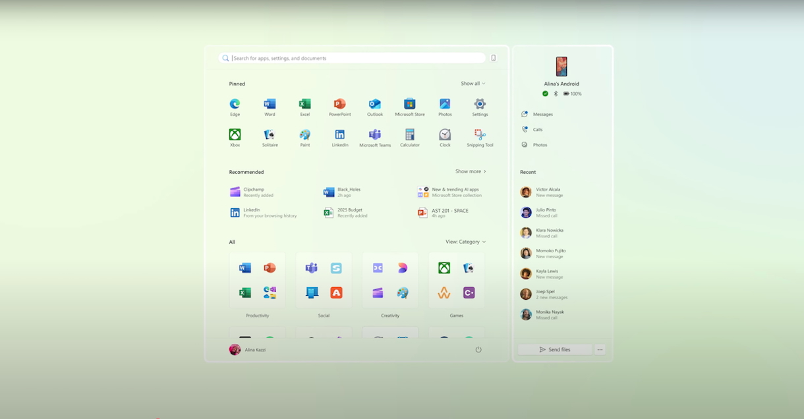Launch Microsoft Teams
The height and width of the screenshot is (419, 804).
(375, 138)
